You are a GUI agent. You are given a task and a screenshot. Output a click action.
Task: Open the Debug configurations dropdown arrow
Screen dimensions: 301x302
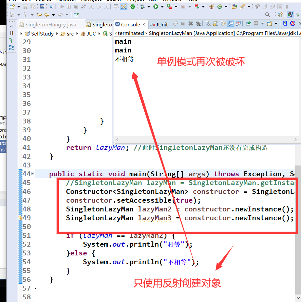(x=149, y=7)
